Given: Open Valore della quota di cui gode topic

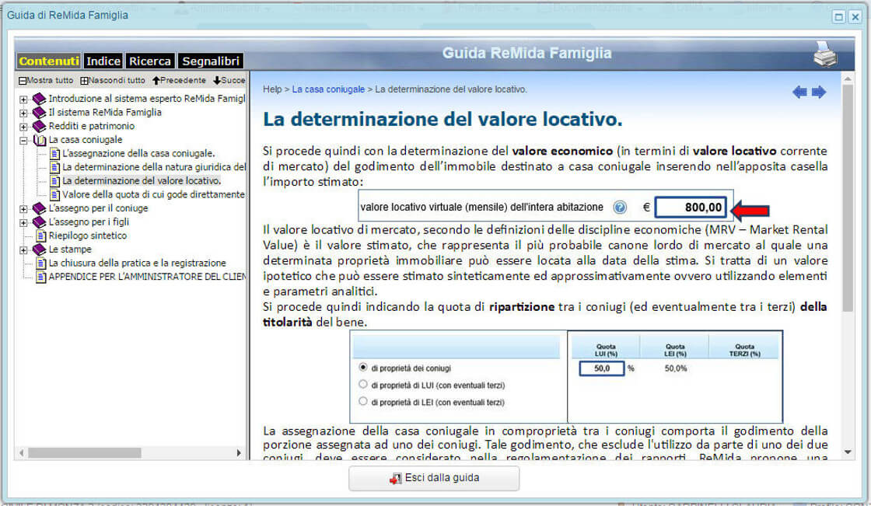Looking at the screenshot, I should 153,194.
